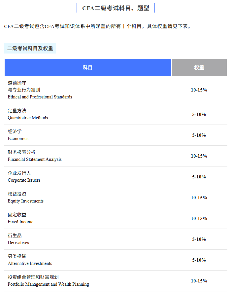
Task: Select the 5-10% weight beside 衍生品
Action: pos(199,239)
